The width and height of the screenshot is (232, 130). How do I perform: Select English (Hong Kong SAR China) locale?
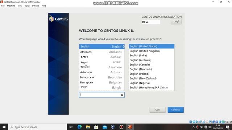(x=152, y=87)
